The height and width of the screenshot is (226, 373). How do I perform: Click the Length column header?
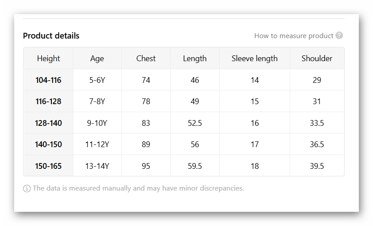pos(195,58)
